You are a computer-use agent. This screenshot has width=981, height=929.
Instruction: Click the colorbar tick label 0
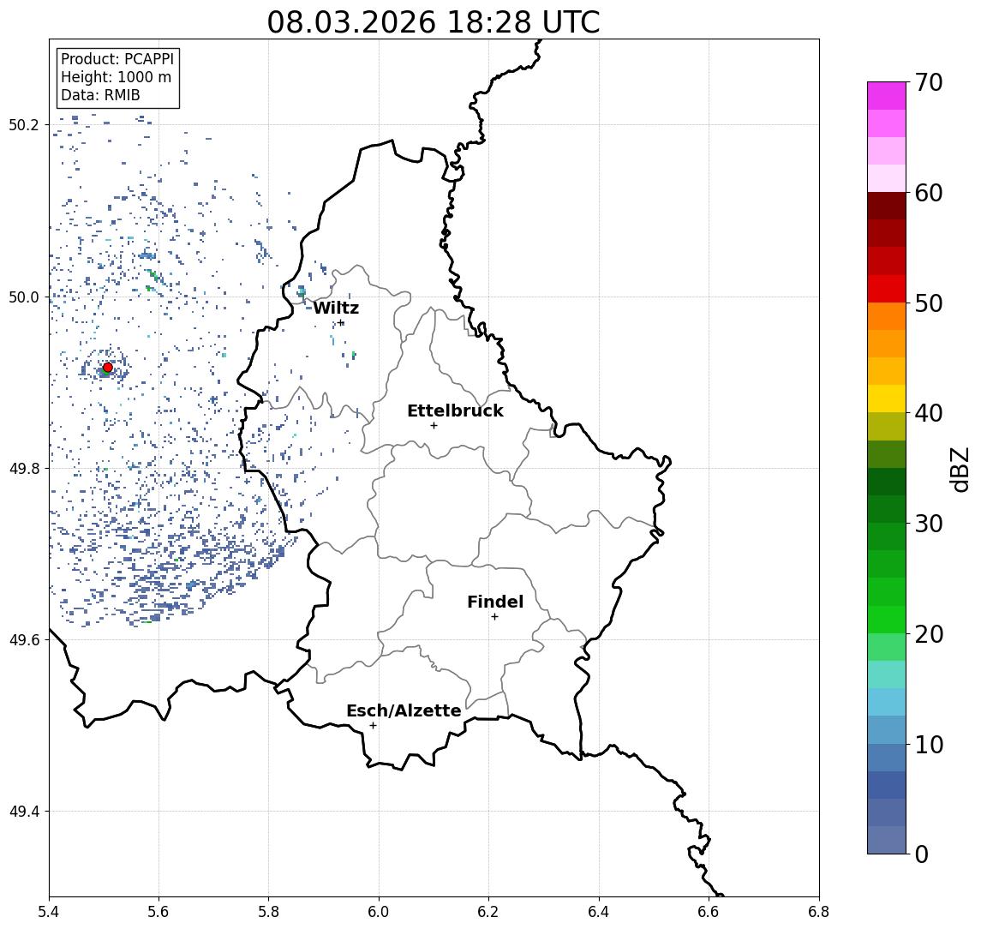click(922, 854)
